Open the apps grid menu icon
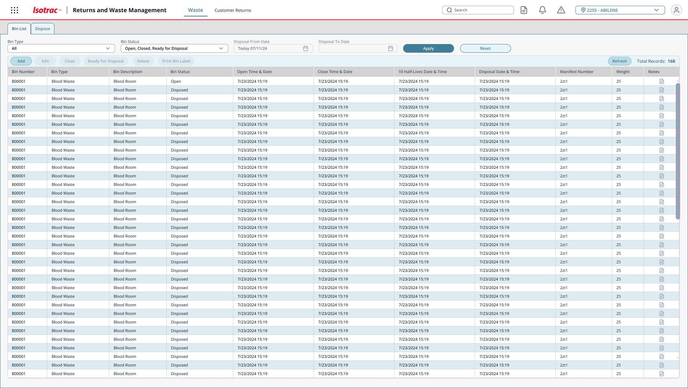 click(14, 10)
